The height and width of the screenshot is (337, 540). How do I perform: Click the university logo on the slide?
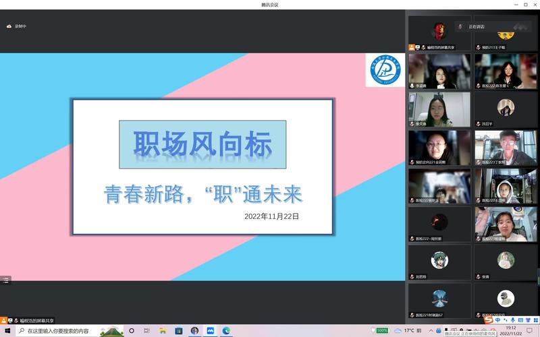(383, 70)
